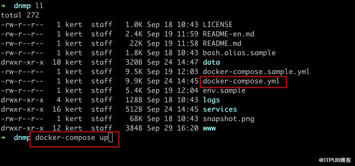Screen dimensions: 355x166
Task: Click the www directory name
Action: coord(209,128)
